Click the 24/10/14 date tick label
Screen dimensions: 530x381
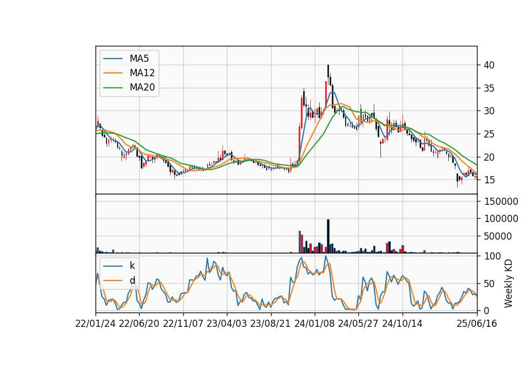click(x=402, y=324)
